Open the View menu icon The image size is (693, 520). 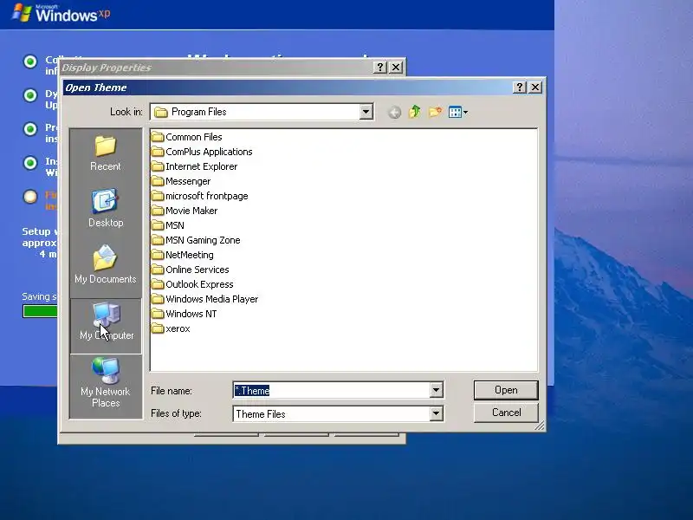point(458,112)
